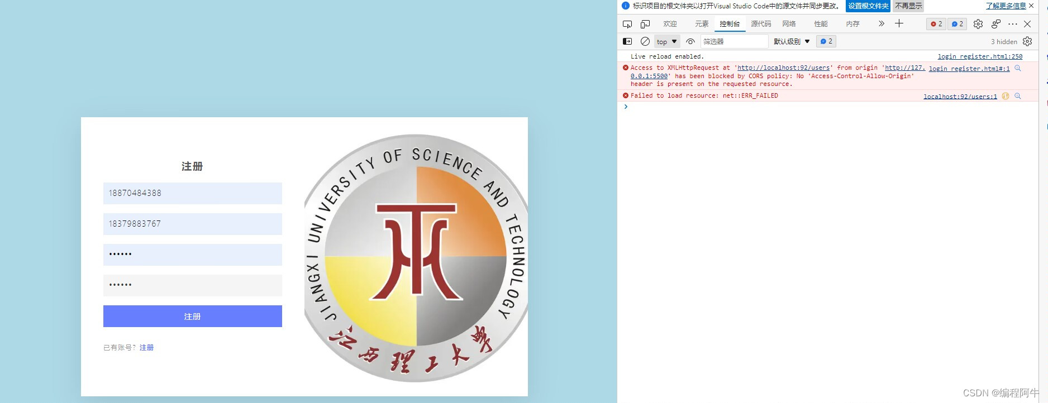Toggle the live expression eye icon
Image resolution: width=1048 pixels, height=403 pixels.
690,41
